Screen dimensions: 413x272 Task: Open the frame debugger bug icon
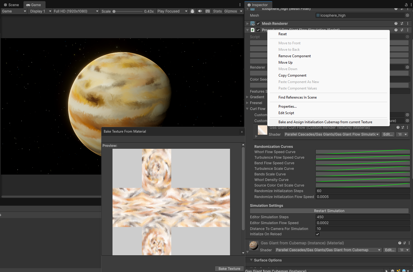[x=192, y=11]
